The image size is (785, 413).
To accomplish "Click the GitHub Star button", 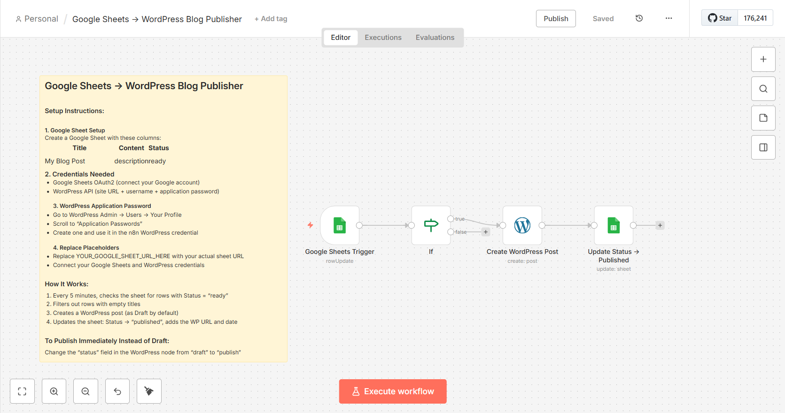I will [720, 18].
